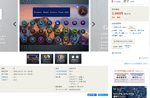The image size is (150, 98).
Task: Expand bidder list via (さらに...)
Action: tap(74, 84)
